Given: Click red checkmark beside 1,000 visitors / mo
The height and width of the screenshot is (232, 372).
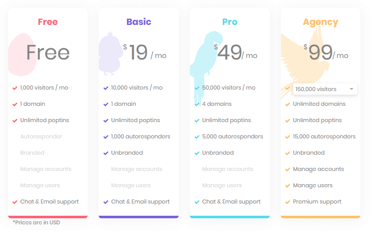Looking at the screenshot, I should click(15, 88).
